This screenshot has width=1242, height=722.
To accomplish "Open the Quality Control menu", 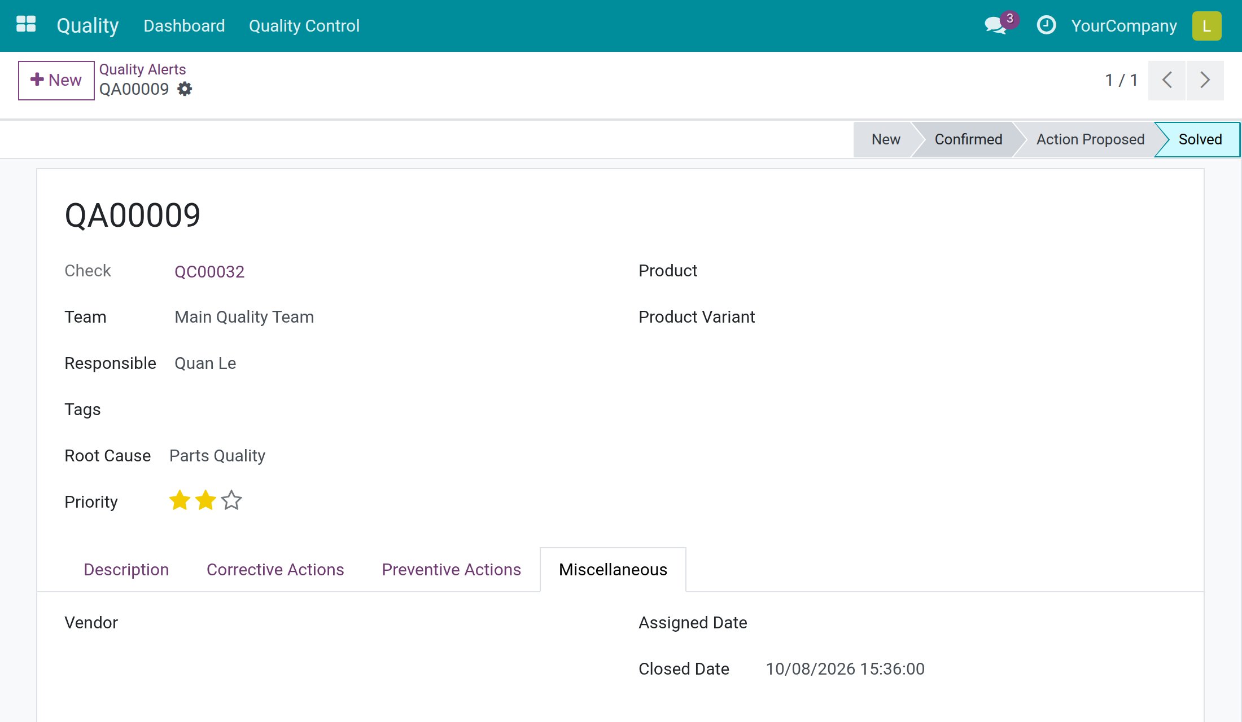I will (x=304, y=26).
